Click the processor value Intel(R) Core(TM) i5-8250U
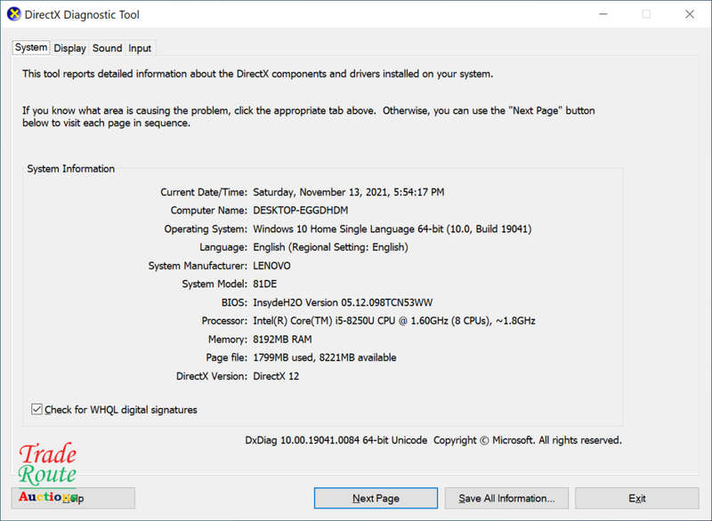 coord(393,321)
